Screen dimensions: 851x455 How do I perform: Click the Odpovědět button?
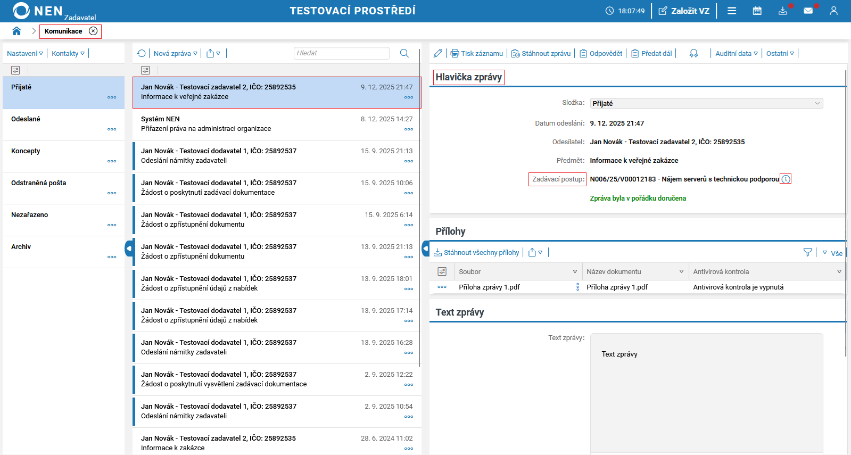pyautogui.click(x=601, y=53)
